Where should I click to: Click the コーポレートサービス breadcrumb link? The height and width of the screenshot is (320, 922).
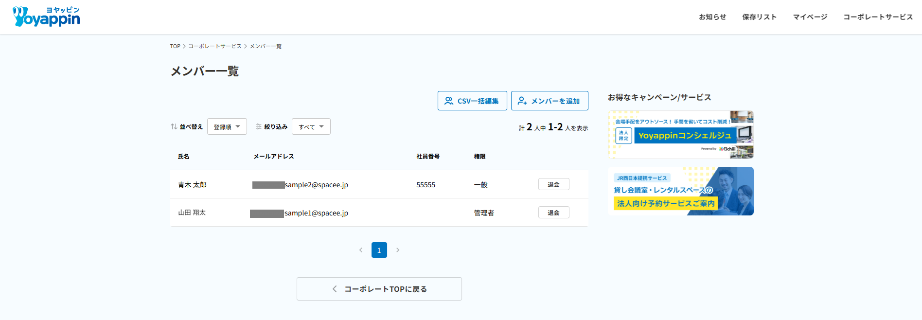(x=214, y=46)
